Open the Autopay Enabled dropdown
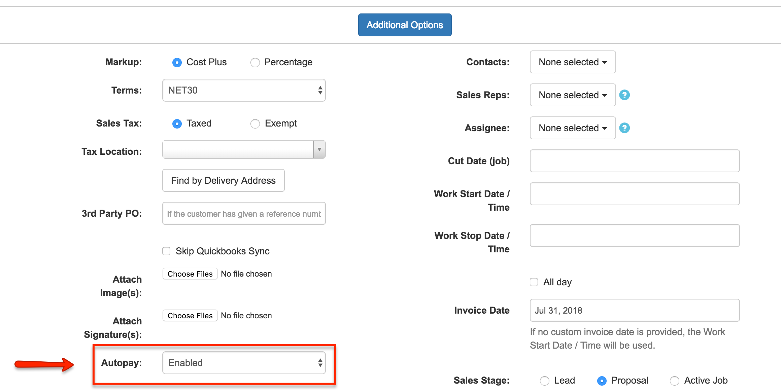Viewport: 781px width, 391px height. [244, 363]
